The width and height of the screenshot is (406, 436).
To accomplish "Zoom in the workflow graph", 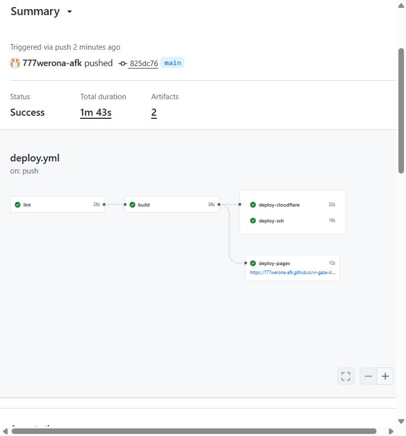I will (x=385, y=376).
